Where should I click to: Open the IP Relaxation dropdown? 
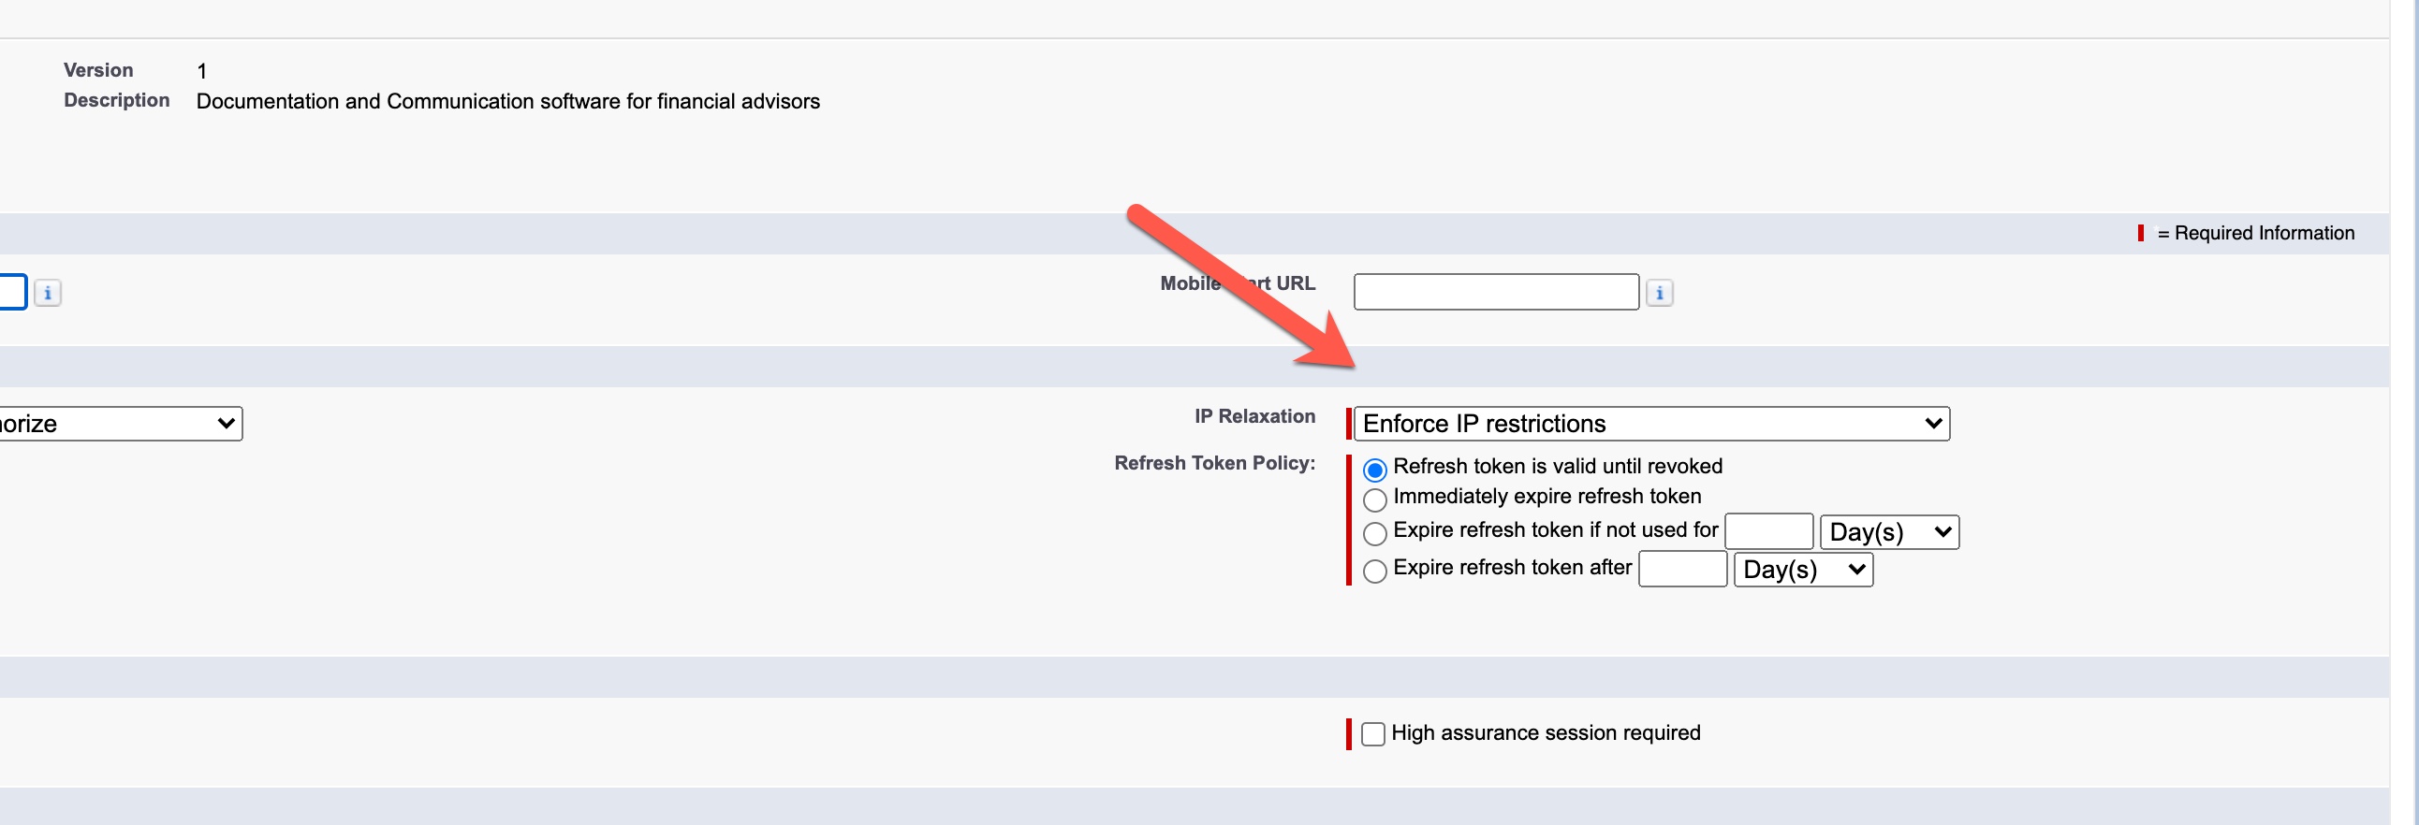tap(1651, 424)
